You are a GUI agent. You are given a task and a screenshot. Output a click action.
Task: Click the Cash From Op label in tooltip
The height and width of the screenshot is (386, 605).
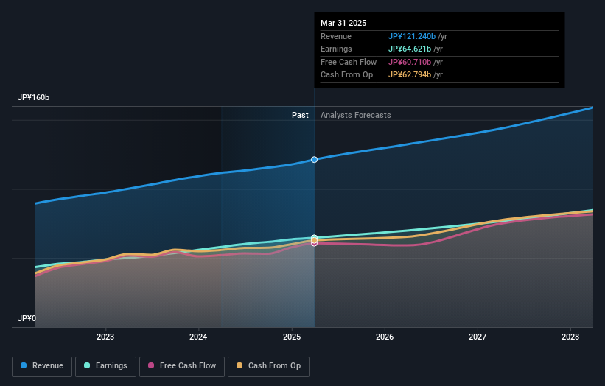tap(346, 75)
